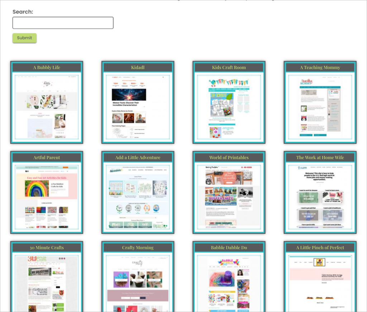
Task: Open 'The Work at Home Wife' thumbnail
Action: 319,195
